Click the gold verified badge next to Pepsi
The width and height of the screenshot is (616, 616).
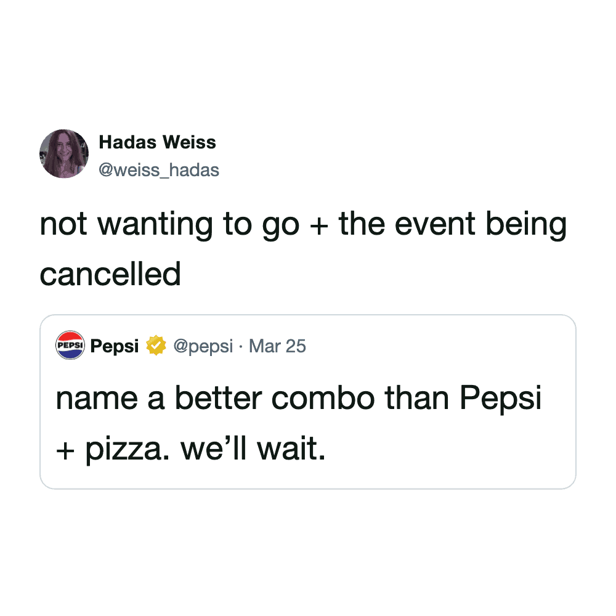tap(156, 346)
